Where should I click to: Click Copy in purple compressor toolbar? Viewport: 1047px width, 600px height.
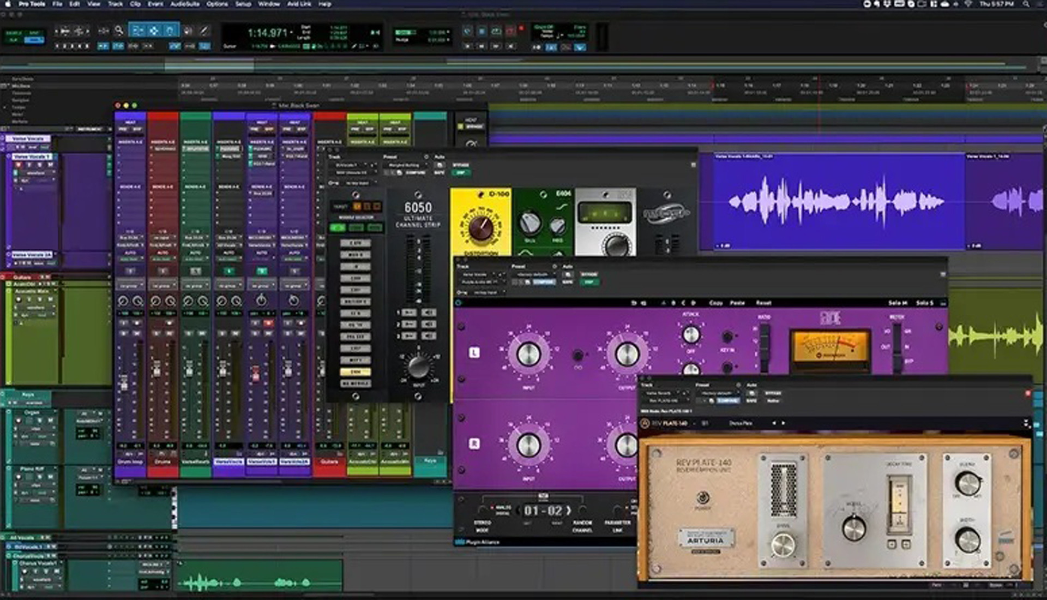715,303
